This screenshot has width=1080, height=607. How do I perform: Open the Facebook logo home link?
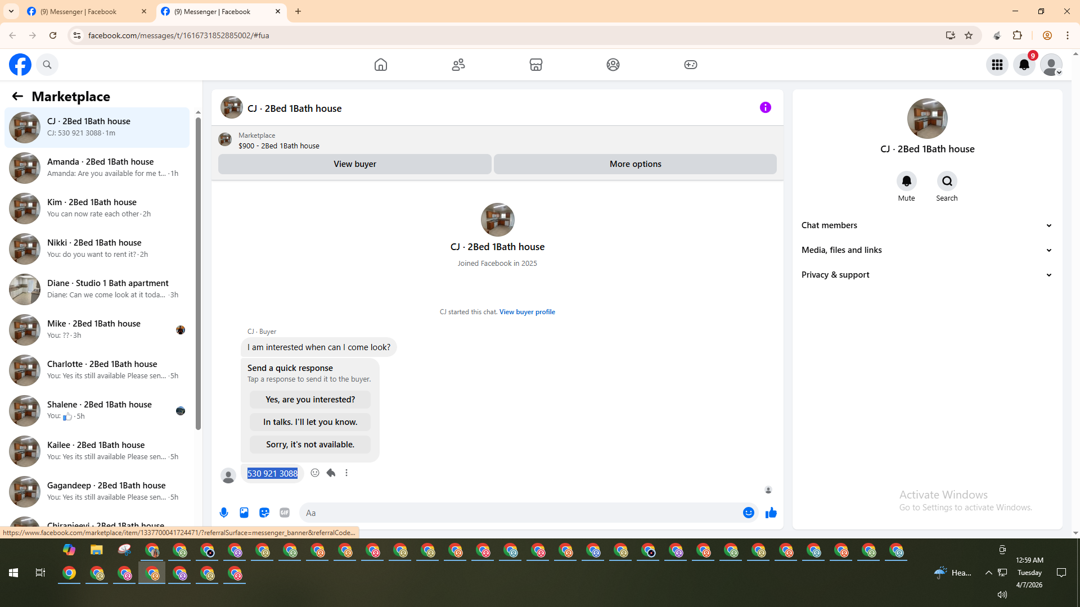tap(20, 65)
